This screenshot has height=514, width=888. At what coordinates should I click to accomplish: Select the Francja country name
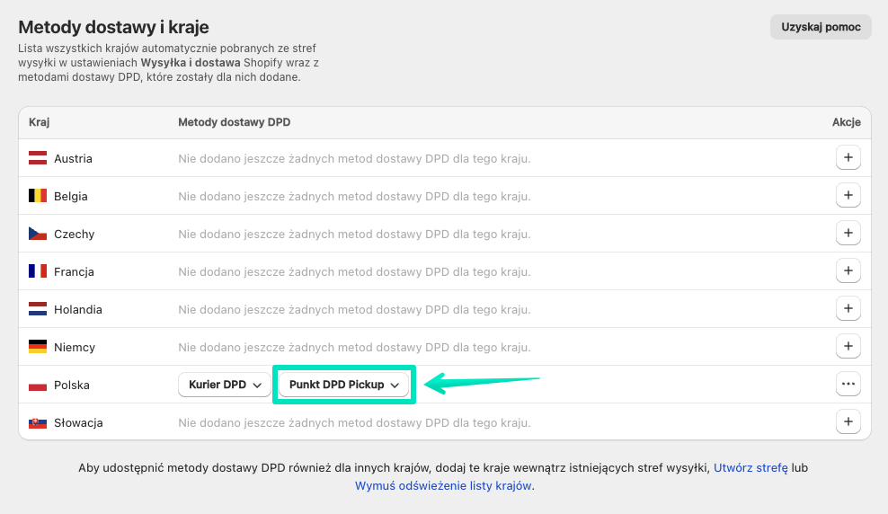tap(75, 271)
